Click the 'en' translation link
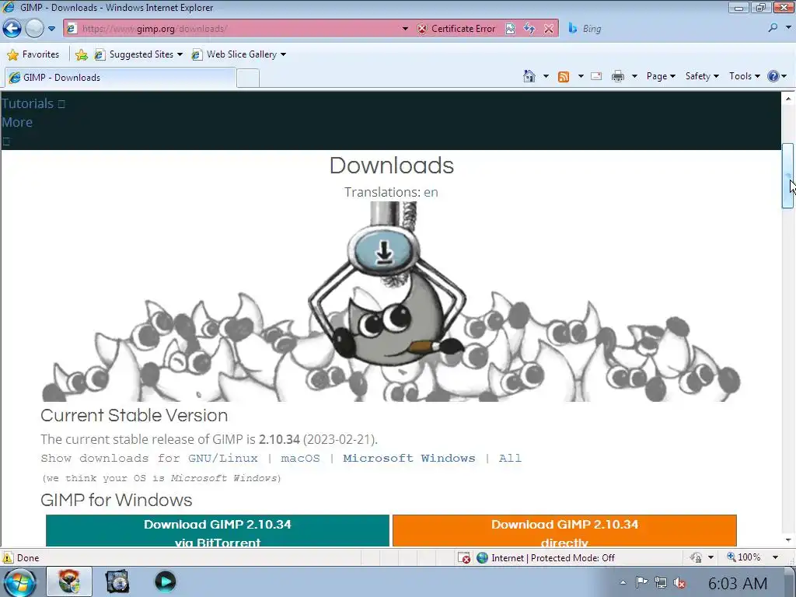 431,193
